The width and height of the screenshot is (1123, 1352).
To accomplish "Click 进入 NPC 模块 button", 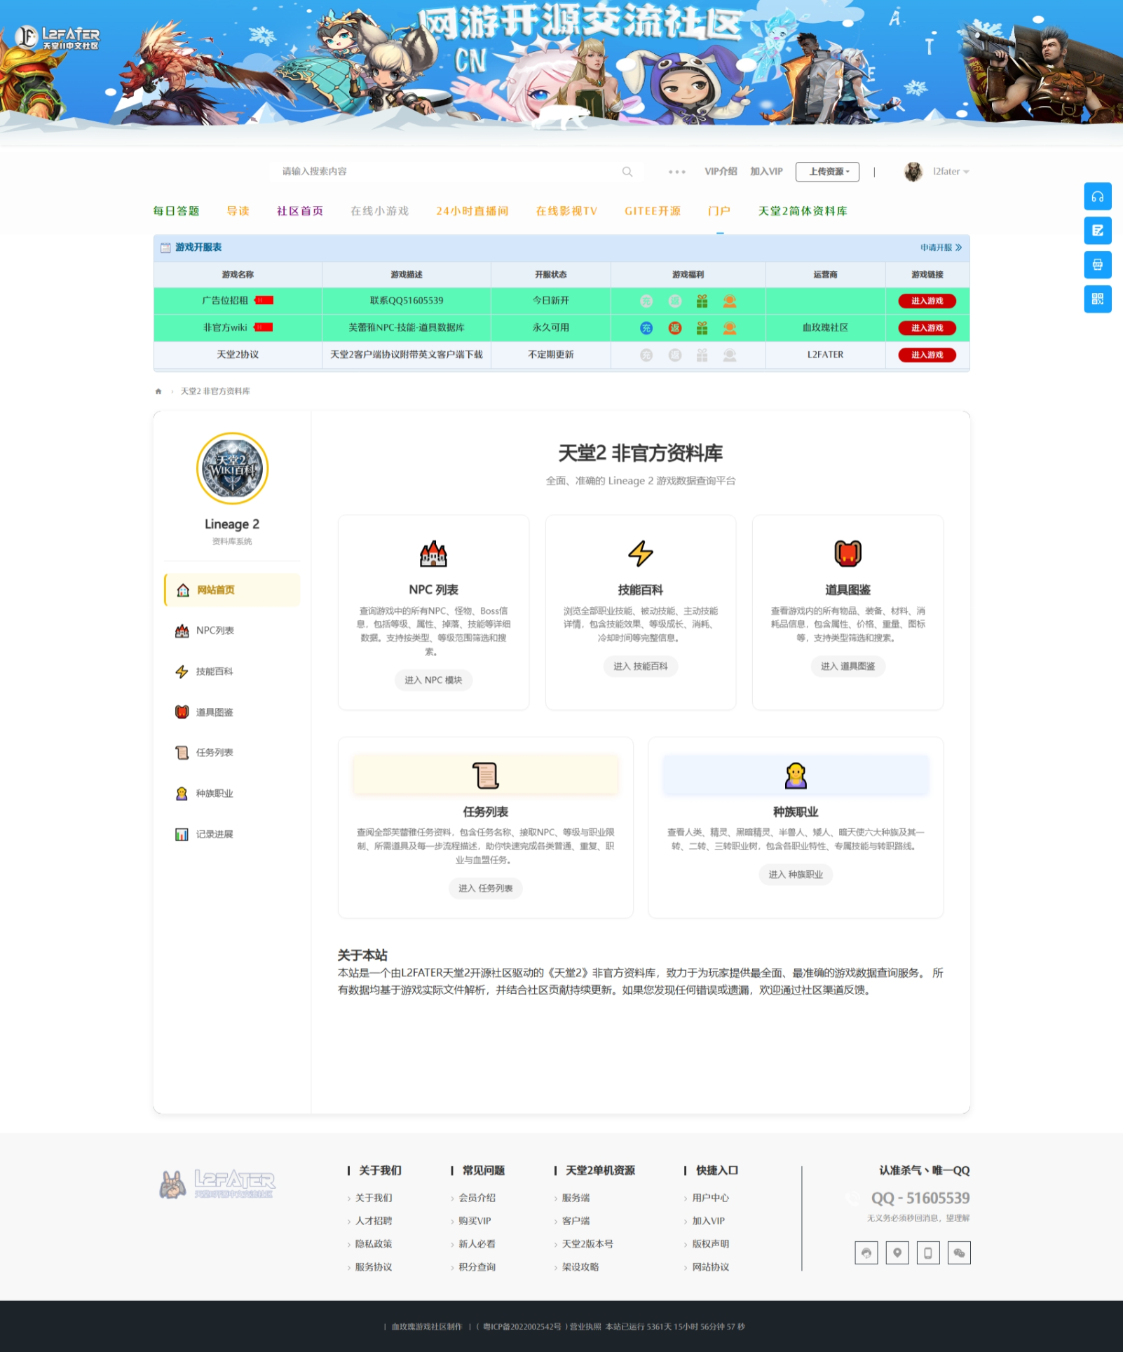I will point(433,680).
